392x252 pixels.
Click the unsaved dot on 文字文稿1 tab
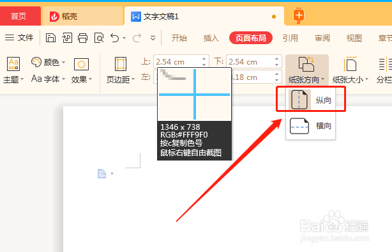point(274,17)
